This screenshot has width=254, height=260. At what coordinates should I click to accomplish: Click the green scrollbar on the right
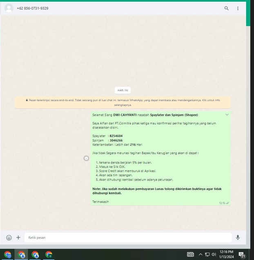pyautogui.click(x=248, y=14)
